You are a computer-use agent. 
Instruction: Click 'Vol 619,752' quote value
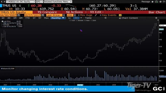[43, 9]
